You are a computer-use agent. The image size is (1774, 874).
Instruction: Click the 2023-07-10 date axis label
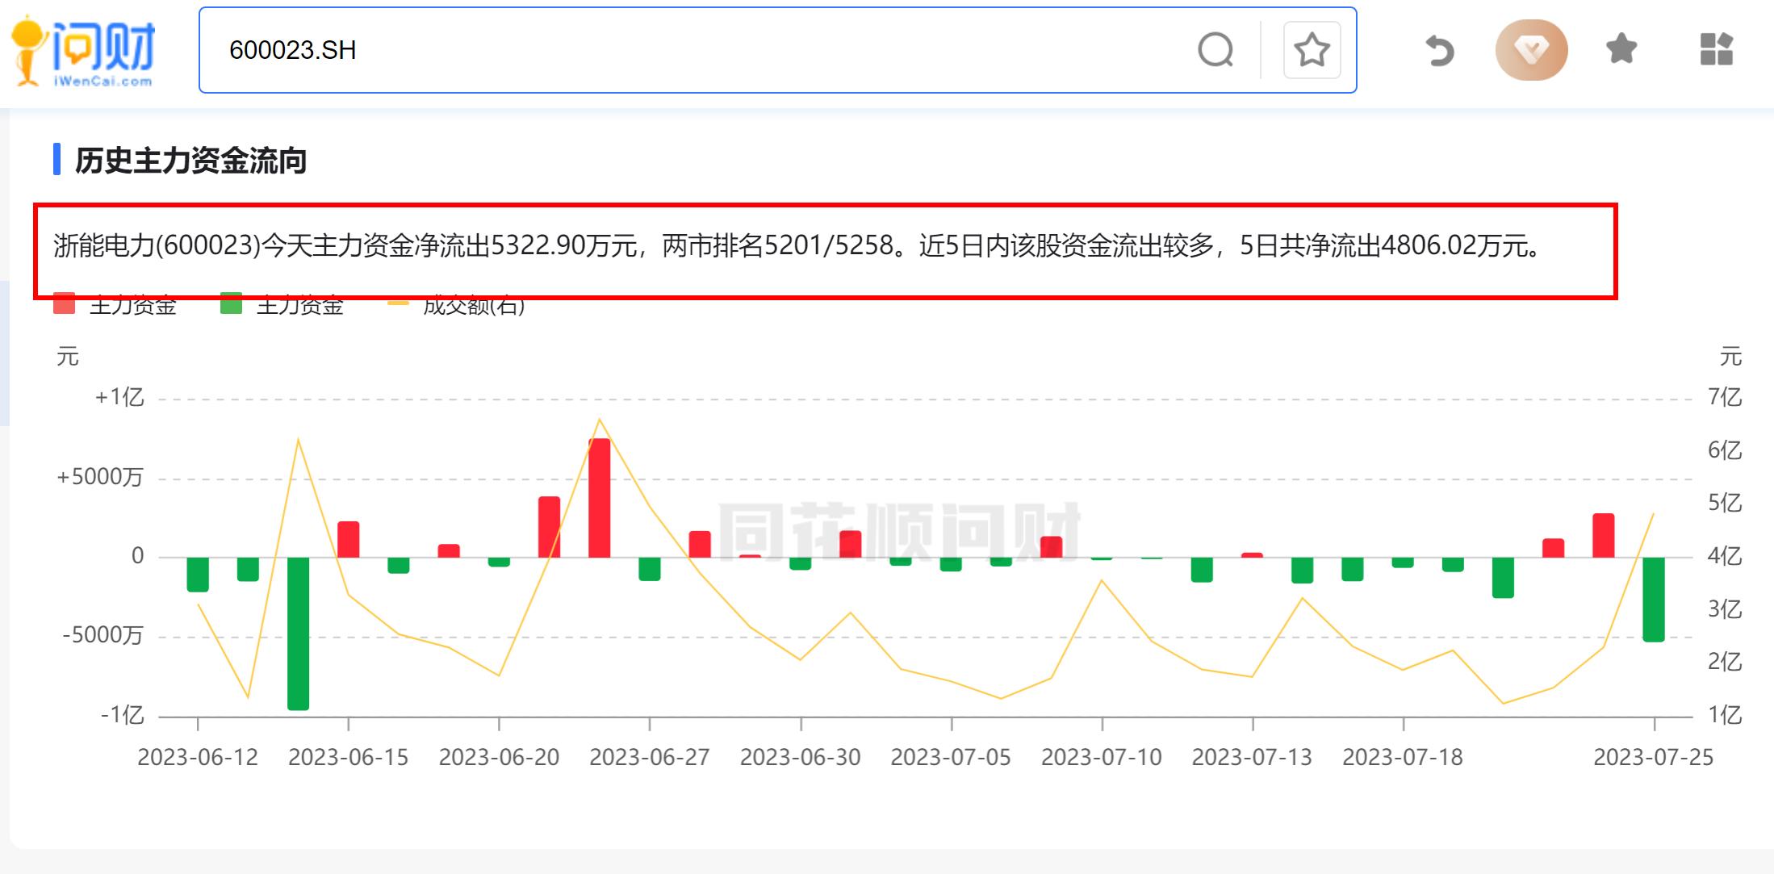(1101, 757)
